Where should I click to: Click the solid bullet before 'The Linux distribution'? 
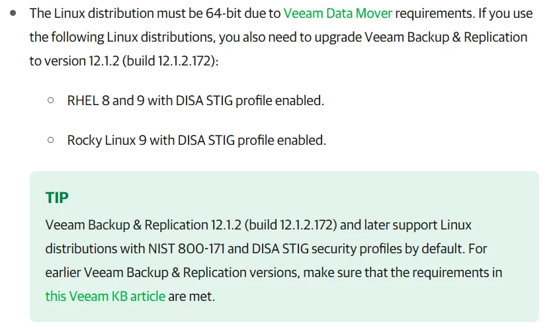click(x=13, y=13)
